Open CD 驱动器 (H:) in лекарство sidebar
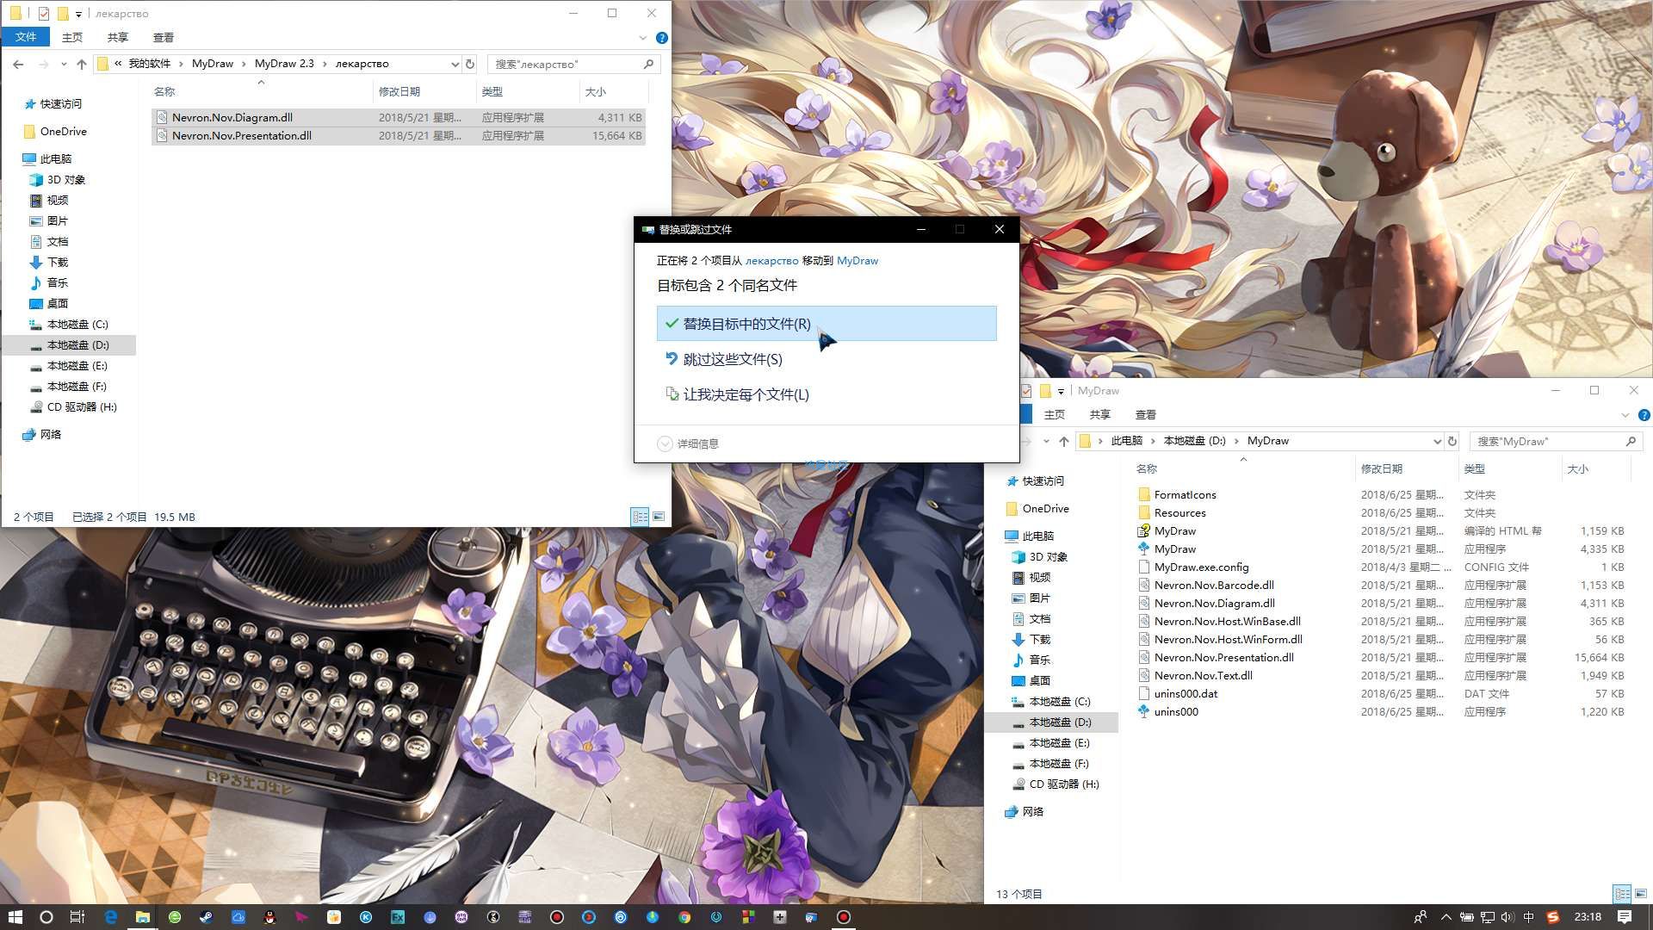Viewport: 1653px width, 930px height. tap(73, 406)
